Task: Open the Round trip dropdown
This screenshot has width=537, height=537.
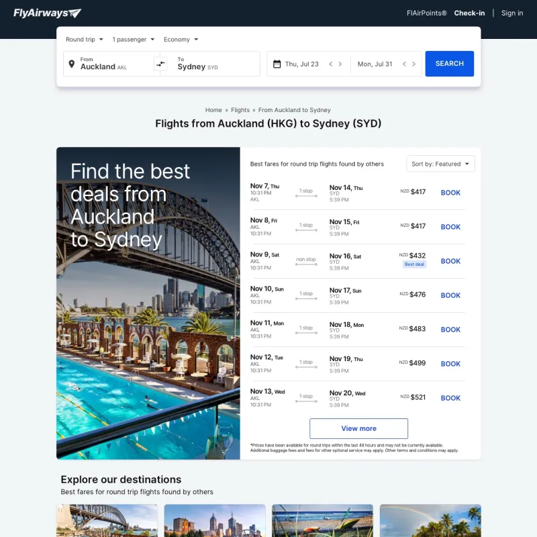Action: [84, 40]
